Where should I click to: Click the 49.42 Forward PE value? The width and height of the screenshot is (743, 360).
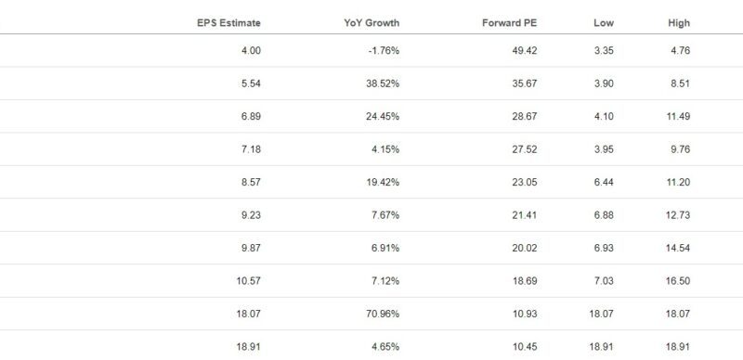click(525, 50)
